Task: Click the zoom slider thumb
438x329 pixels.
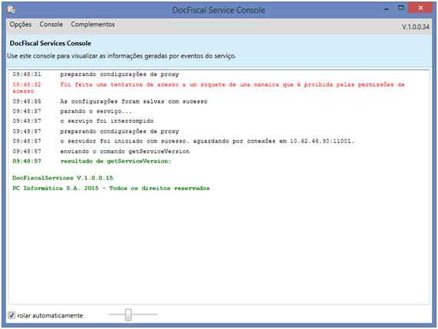Action: (128, 314)
